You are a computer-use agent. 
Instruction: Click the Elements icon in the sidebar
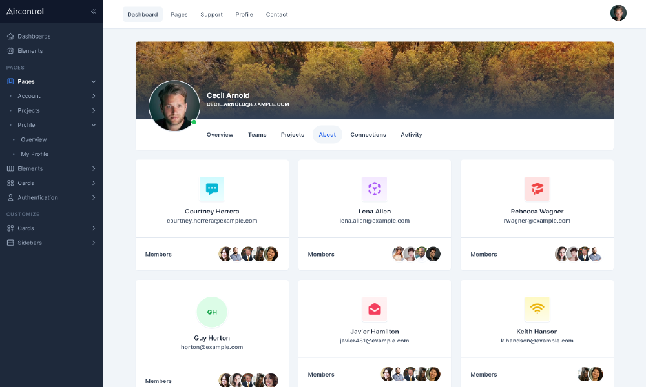(x=9, y=51)
